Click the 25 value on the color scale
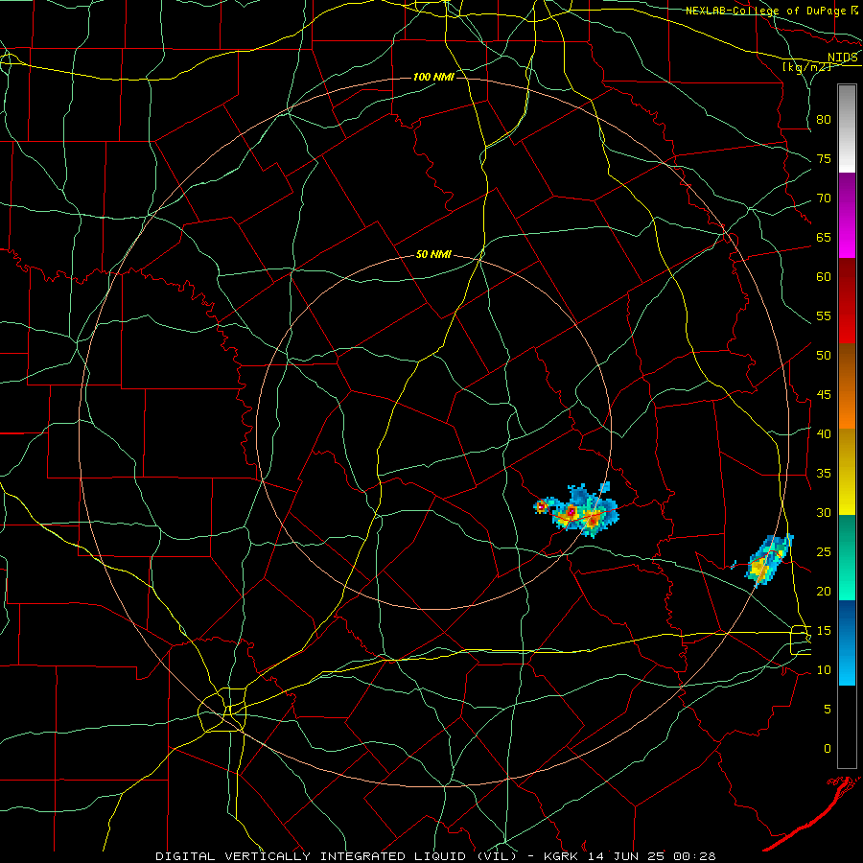The image size is (863, 863). pyautogui.click(x=824, y=552)
